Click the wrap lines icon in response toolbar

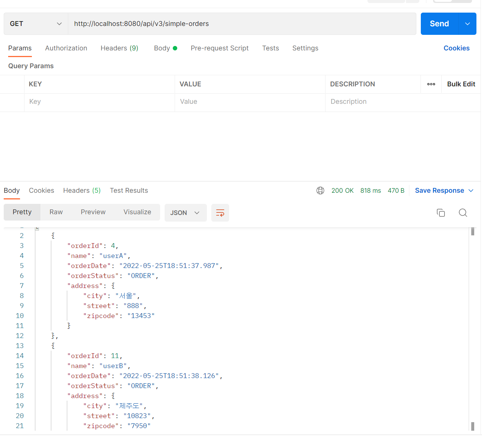pos(220,213)
